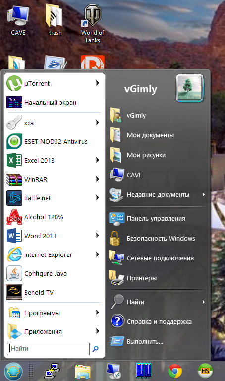This screenshot has height=381, width=225.
Task: Click the HS icon in taskbar
Action: [x=205, y=371]
